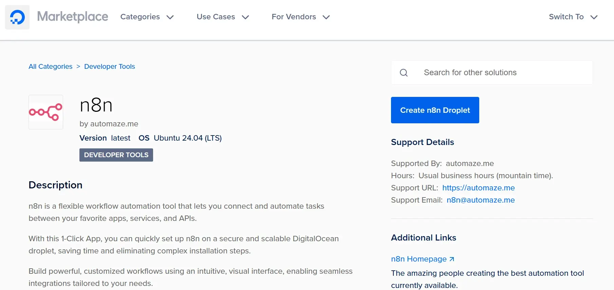The height and width of the screenshot is (290, 614).
Task: Click the n8n app title heading
Action: (96, 105)
